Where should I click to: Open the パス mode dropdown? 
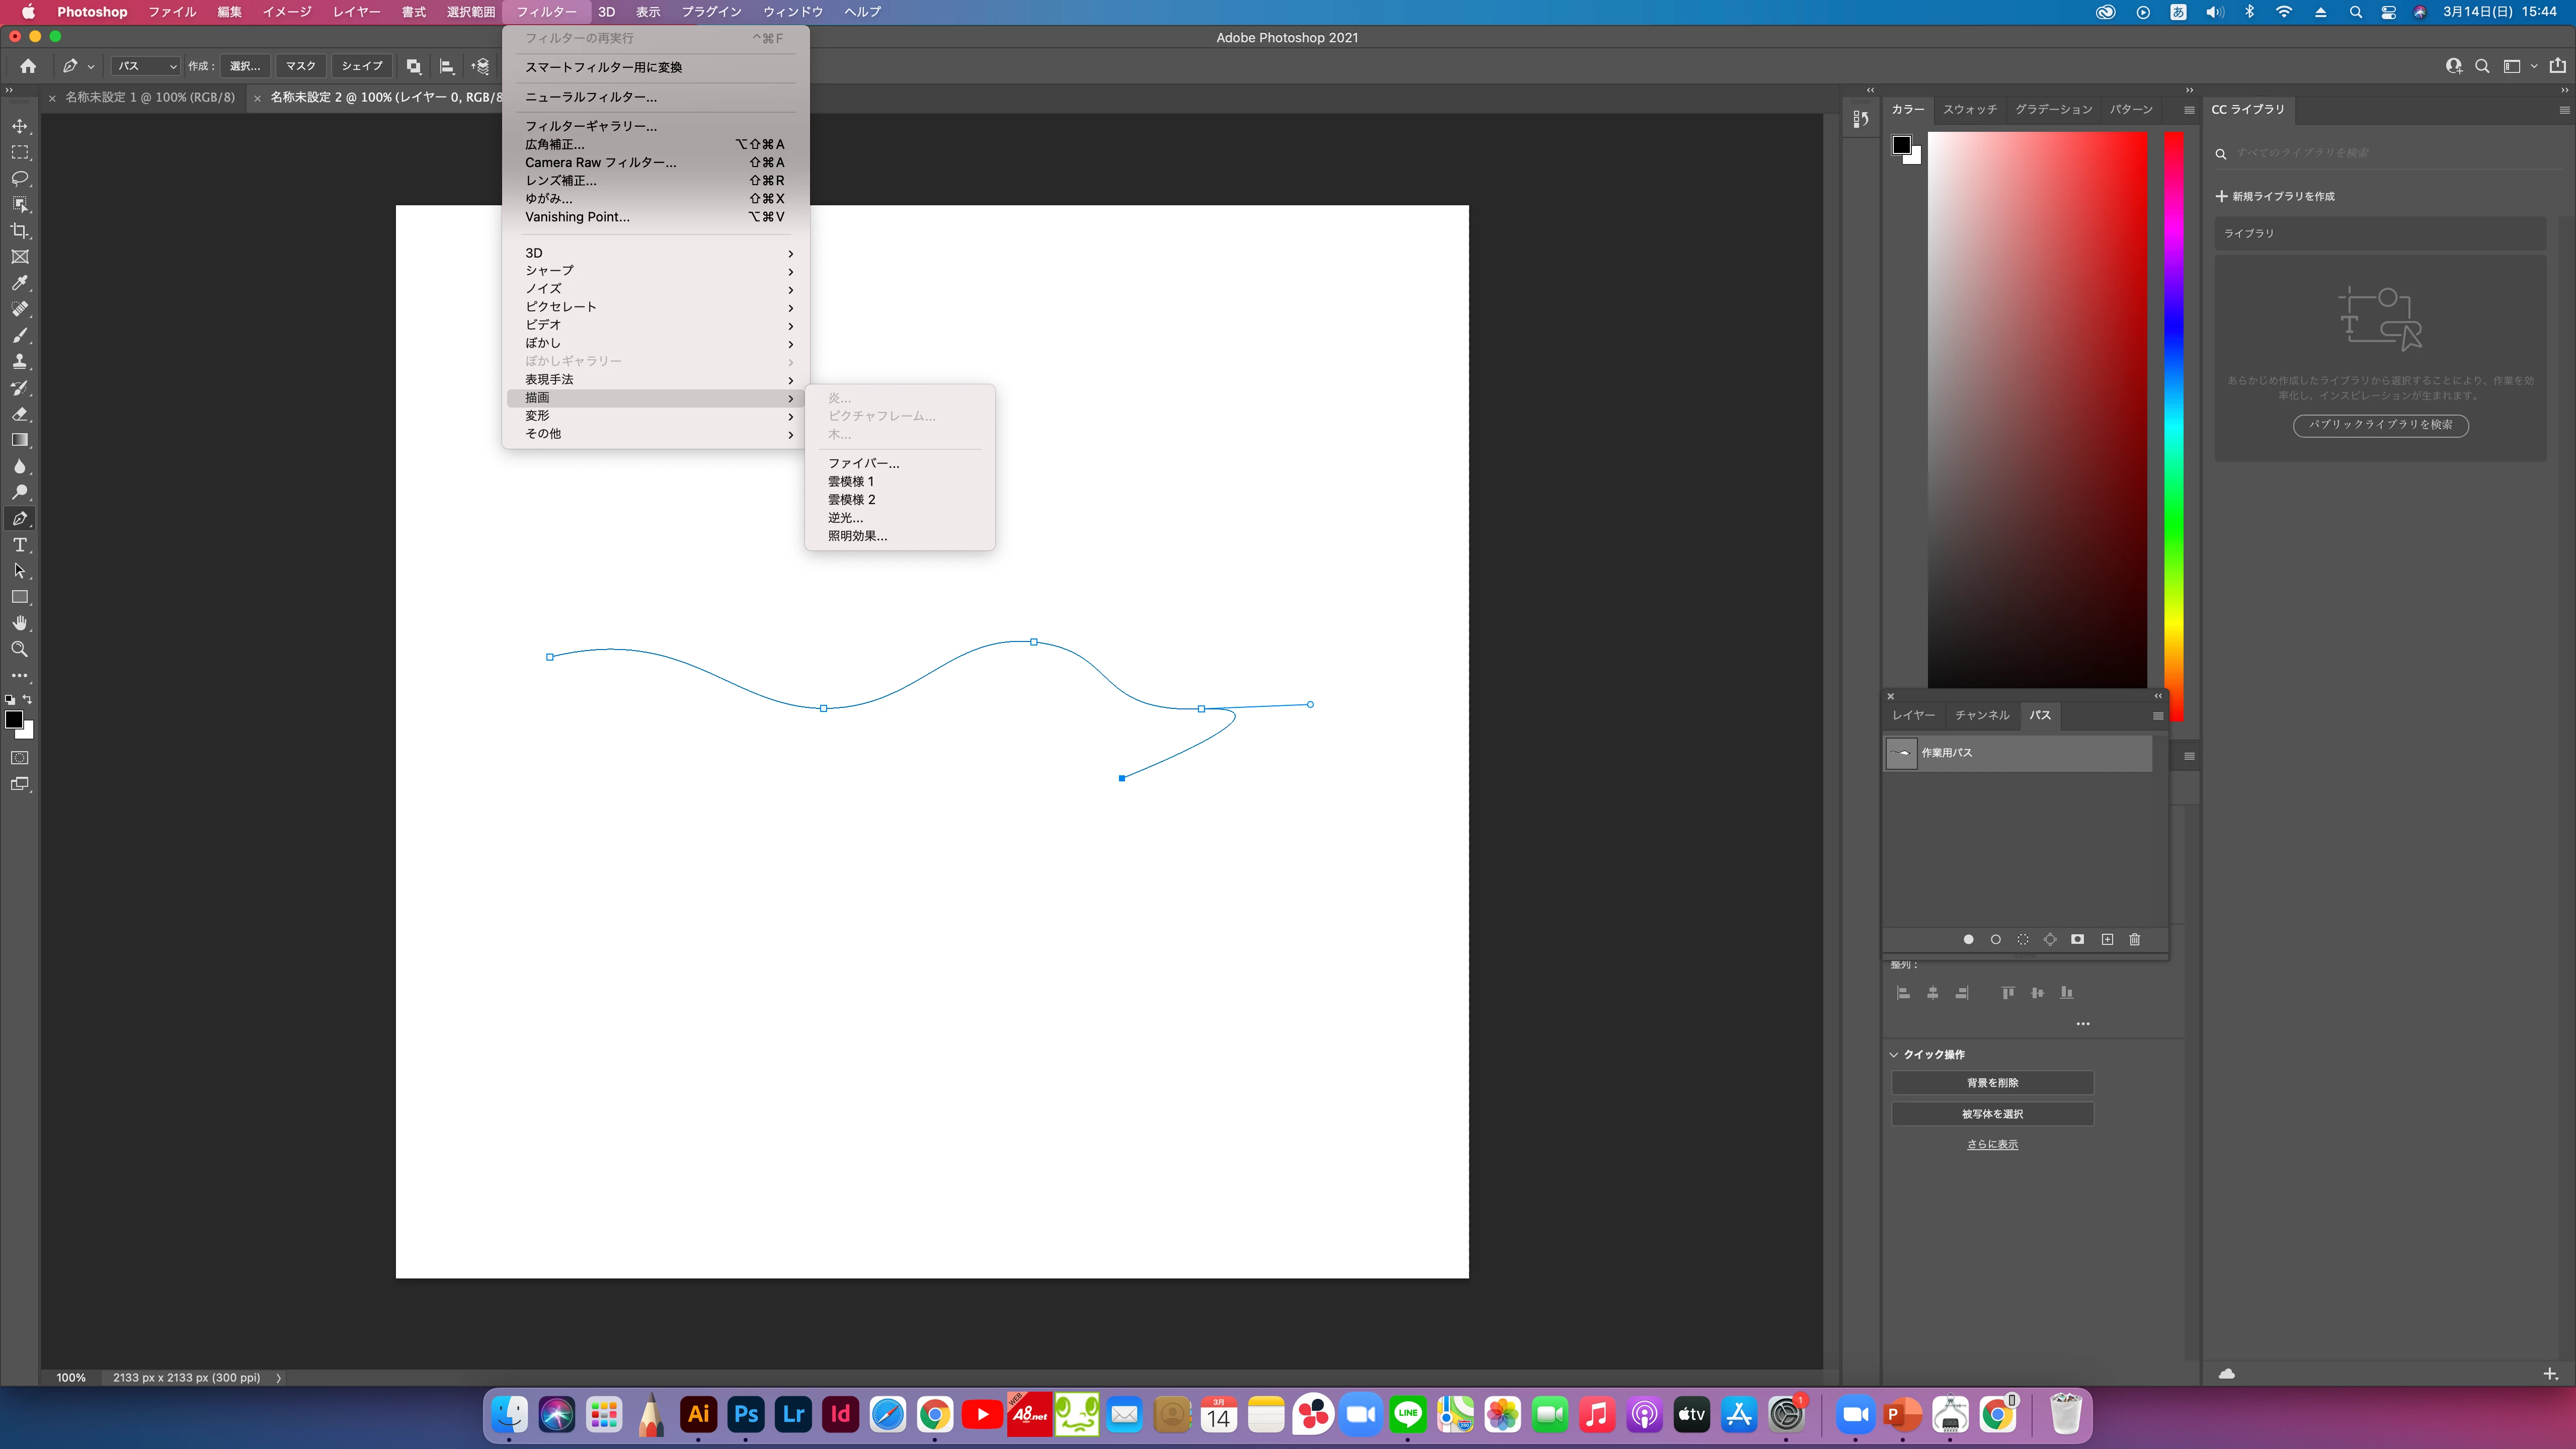pyautogui.click(x=146, y=66)
